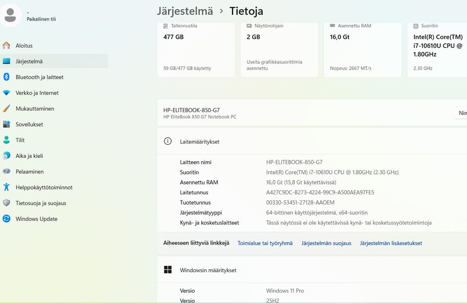Collapse the Windowsin määritykset section
Image resolution: width=467 pixels, height=304 pixels.
(311, 270)
